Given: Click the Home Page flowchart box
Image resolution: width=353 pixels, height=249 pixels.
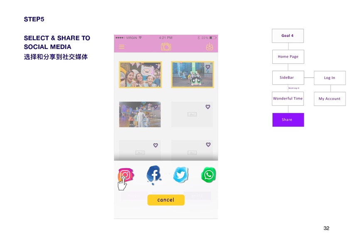Looking at the screenshot, I should (x=288, y=57).
